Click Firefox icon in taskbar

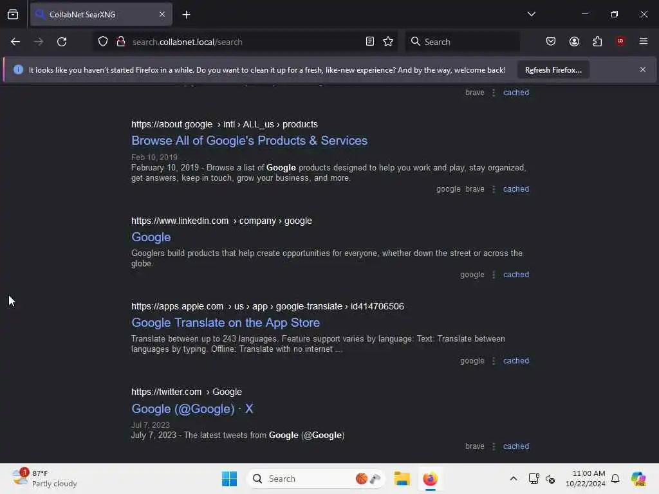pos(430,479)
